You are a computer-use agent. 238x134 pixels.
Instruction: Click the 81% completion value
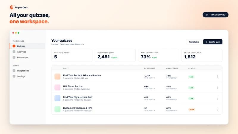click(168, 86)
